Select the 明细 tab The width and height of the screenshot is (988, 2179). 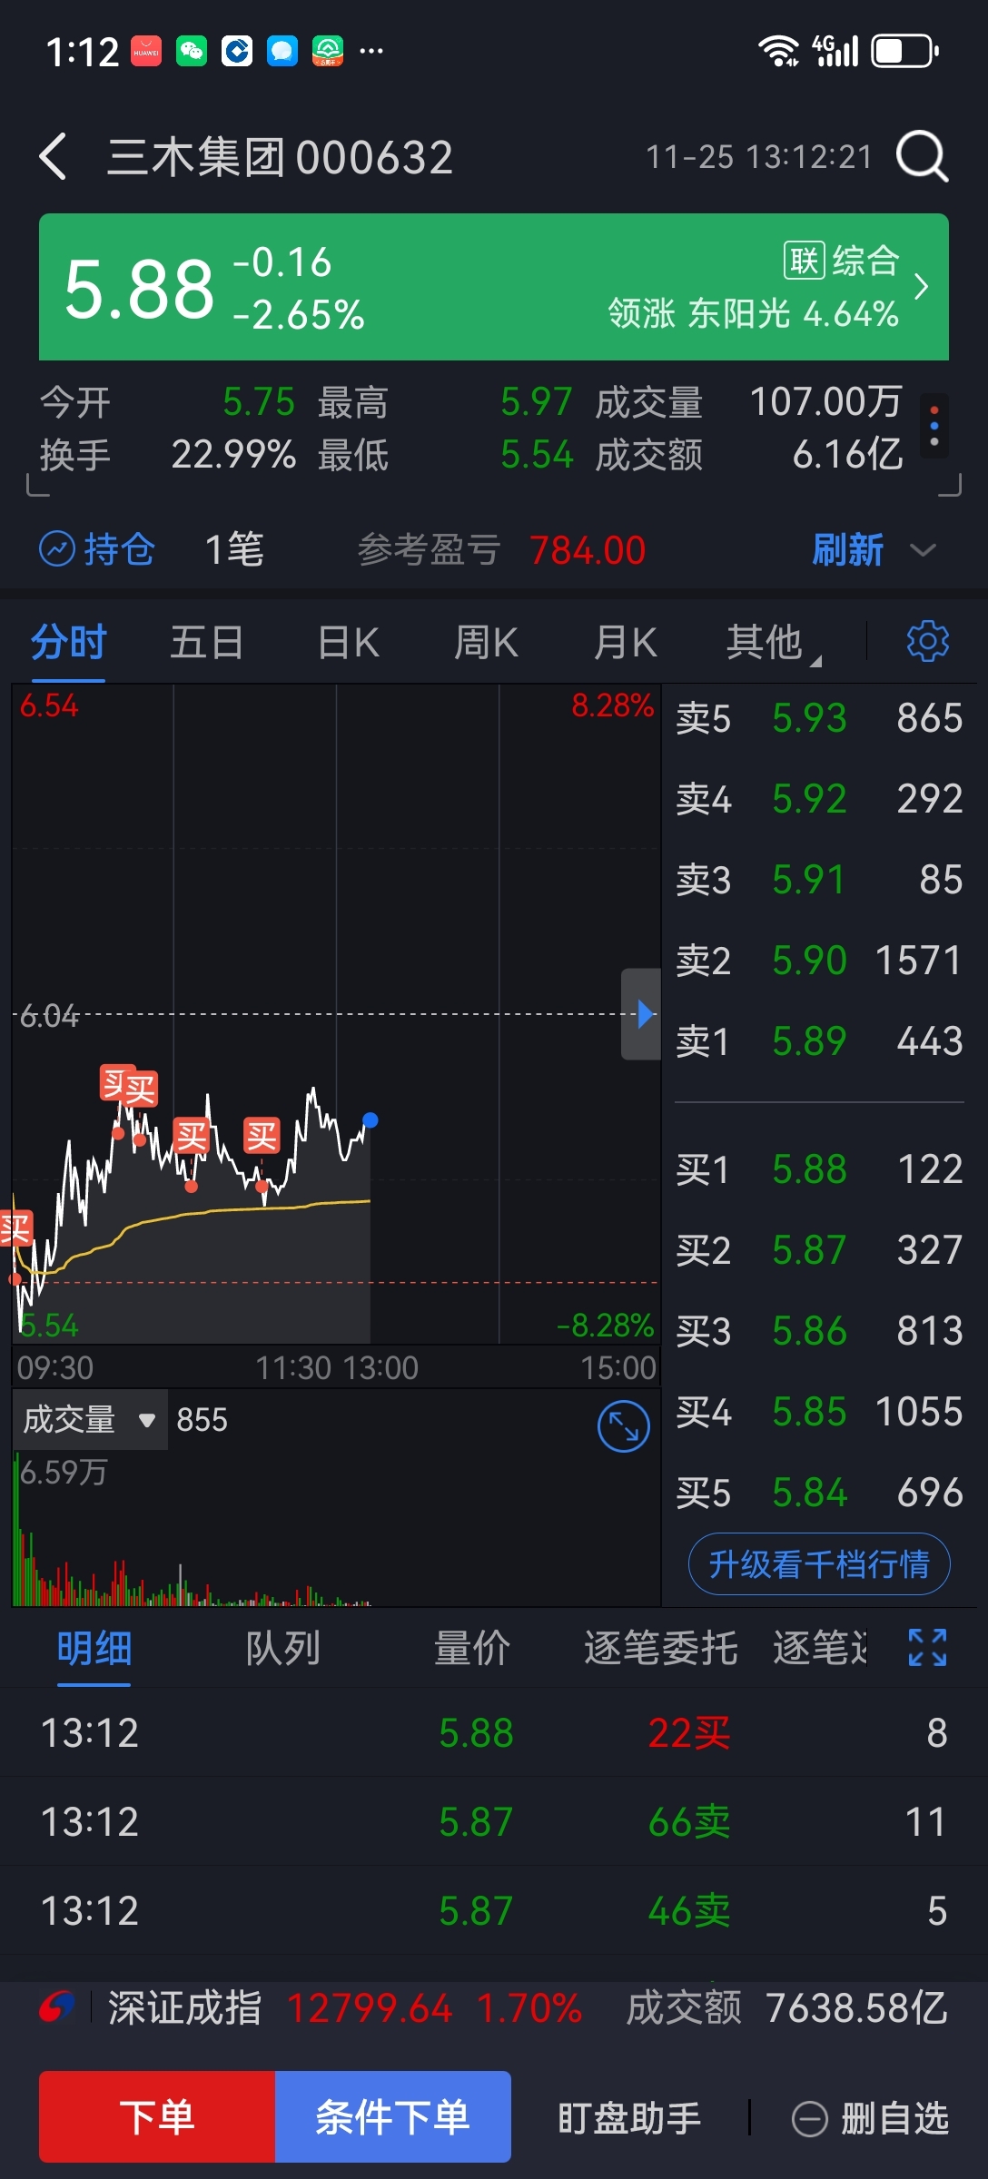pos(94,1648)
